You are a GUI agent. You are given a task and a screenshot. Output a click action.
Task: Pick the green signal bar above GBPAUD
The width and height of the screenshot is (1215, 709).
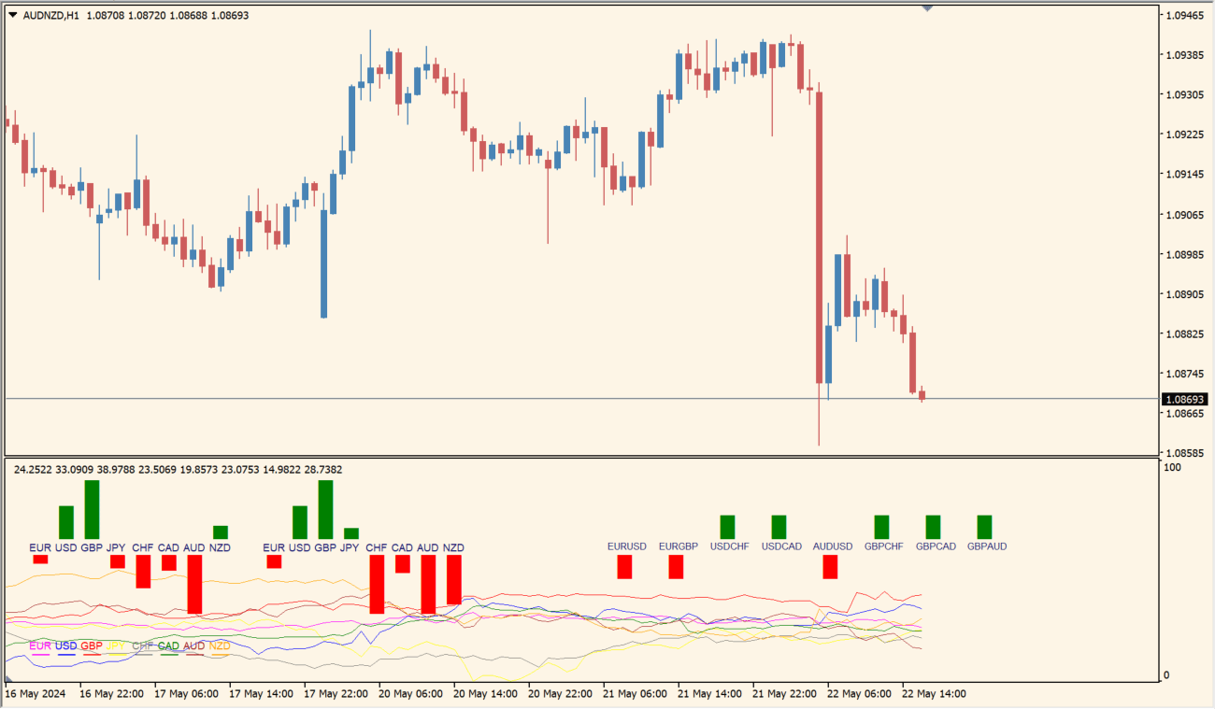[984, 527]
